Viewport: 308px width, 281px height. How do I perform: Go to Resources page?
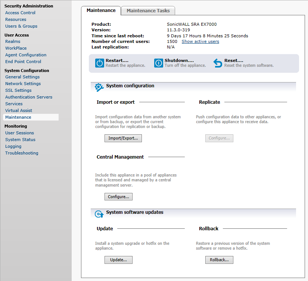(x=16, y=19)
